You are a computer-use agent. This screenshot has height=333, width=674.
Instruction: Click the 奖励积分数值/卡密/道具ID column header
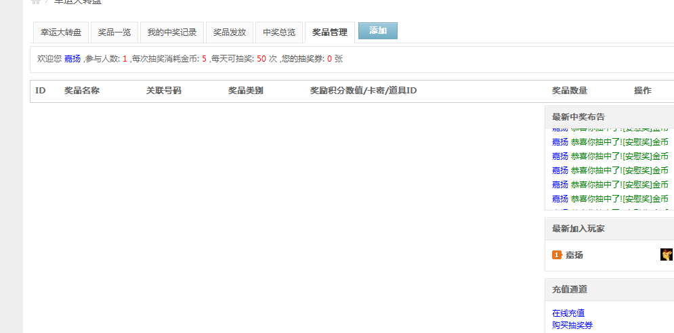coord(363,91)
